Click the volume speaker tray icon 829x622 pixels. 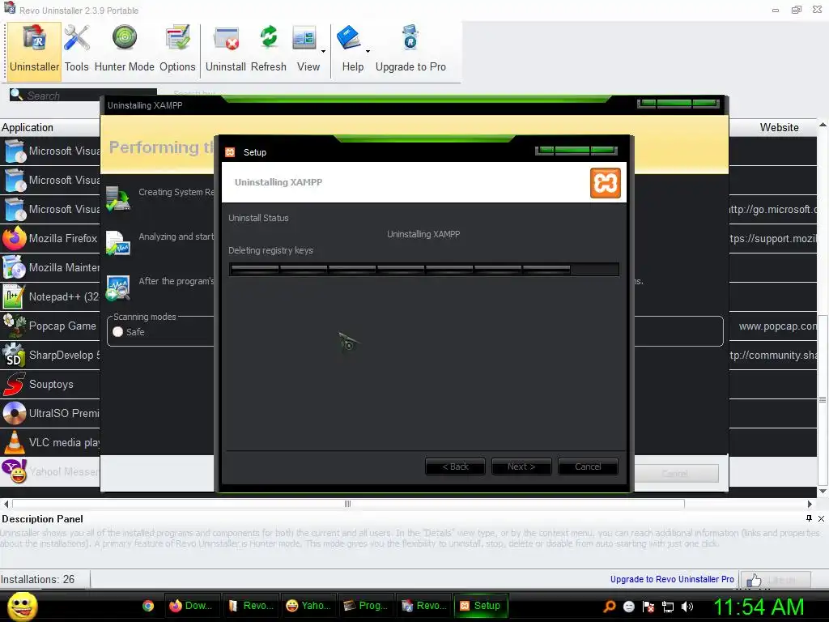[x=687, y=607]
